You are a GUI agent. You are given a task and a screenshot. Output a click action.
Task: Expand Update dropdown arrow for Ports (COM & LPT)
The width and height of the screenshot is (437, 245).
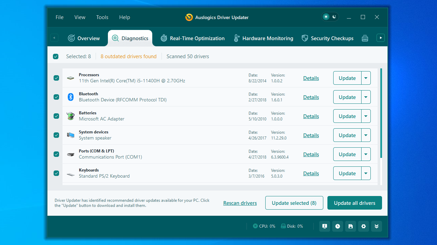click(x=366, y=154)
